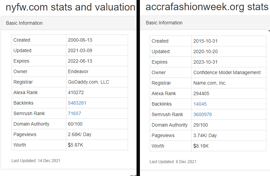Click the Semrush Rank value 3600978
The image size is (270, 176).
(x=203, y=114)
